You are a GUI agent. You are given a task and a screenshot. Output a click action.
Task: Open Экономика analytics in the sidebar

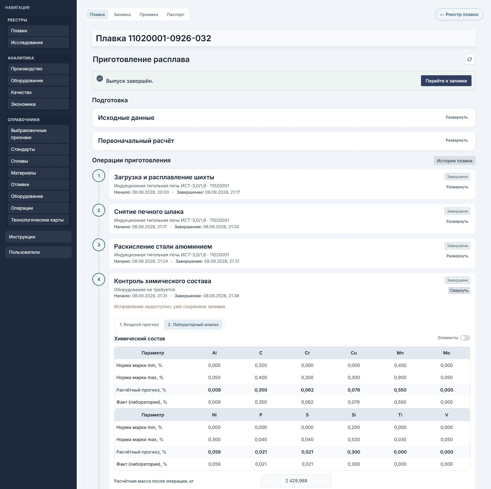click(38, 104)
